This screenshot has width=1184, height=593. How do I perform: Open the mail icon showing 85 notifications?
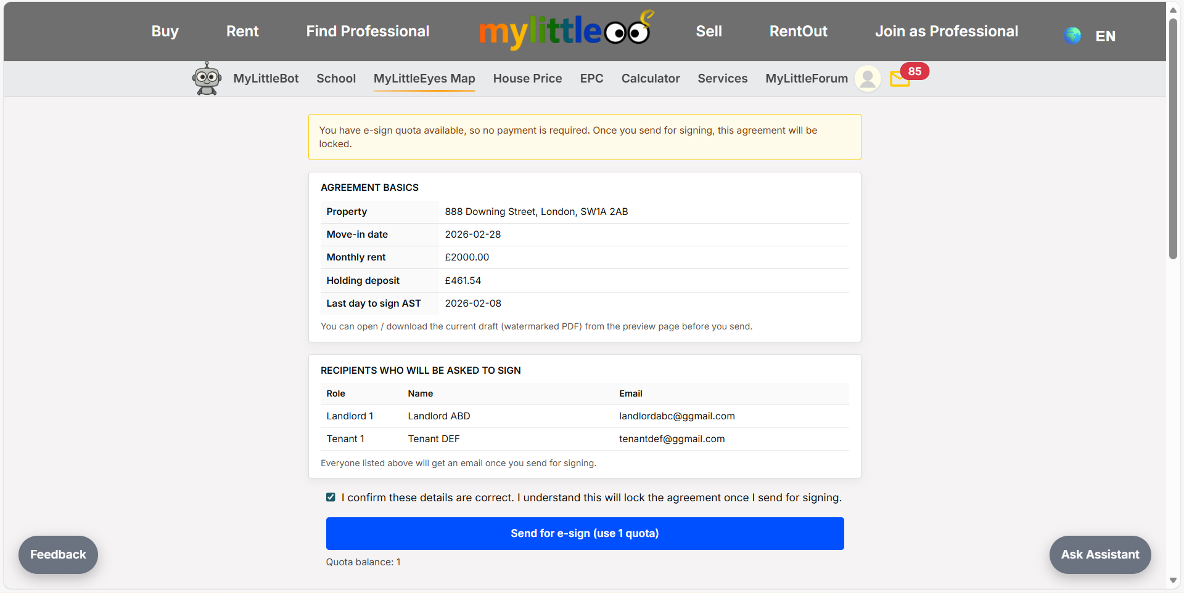coord(900,80)
